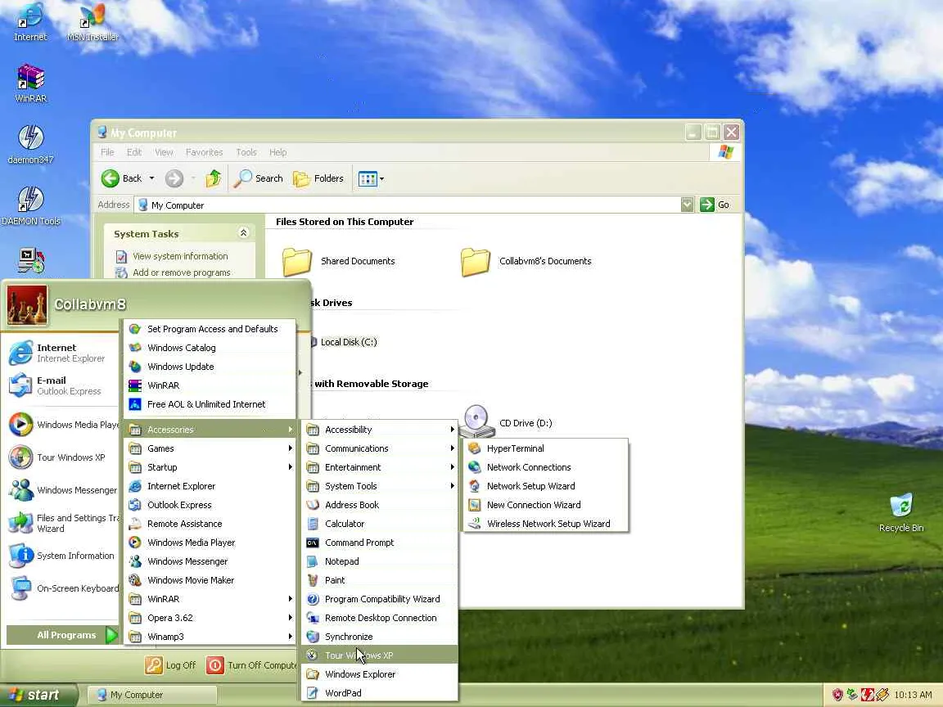Launch Calculator from Accessories
Image resolution: width=943 pixels, height=707 pixels.
point(380,524)
